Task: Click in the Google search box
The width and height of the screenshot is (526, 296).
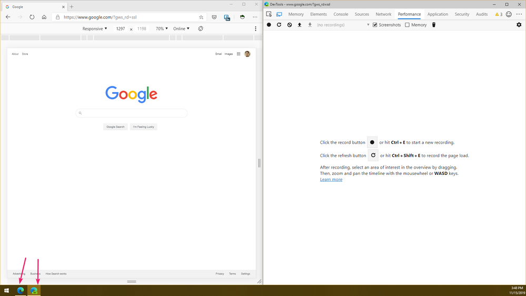Action: [132, 113]
